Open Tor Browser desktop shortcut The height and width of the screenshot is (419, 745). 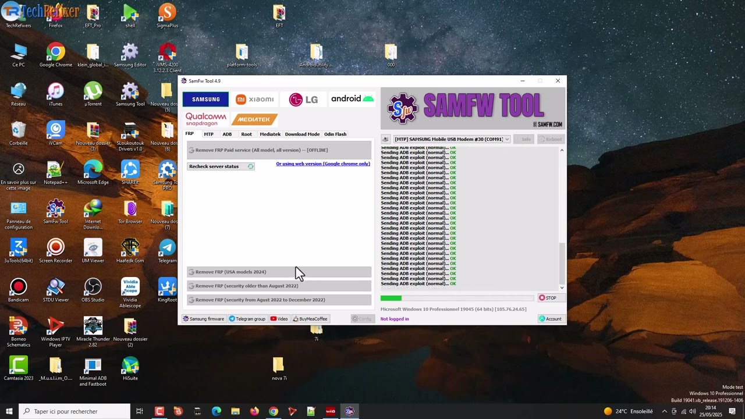130,212
